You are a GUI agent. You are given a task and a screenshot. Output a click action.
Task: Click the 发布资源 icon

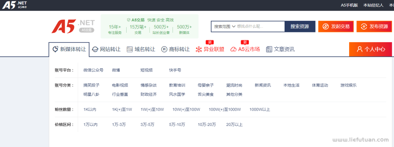point(364,27)
